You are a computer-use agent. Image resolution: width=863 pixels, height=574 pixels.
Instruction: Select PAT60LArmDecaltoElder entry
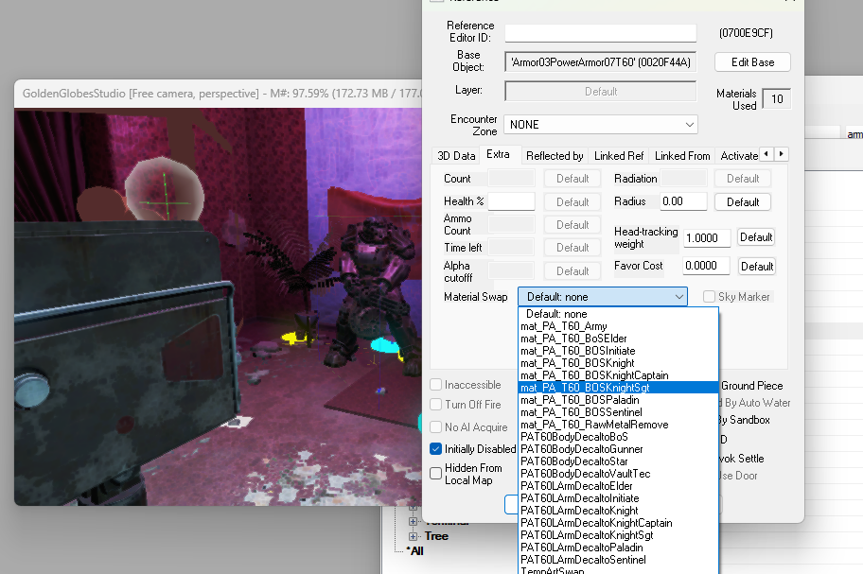(x=619, y=486)
